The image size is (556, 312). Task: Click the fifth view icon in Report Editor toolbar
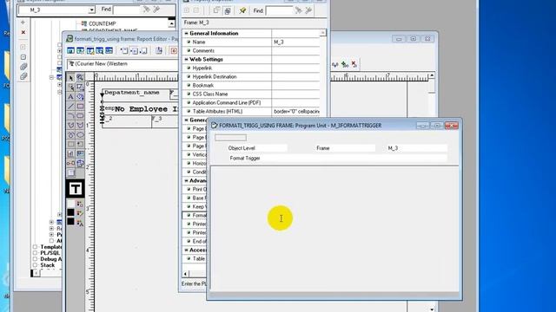pyautogui.click(x=109, y=50)
